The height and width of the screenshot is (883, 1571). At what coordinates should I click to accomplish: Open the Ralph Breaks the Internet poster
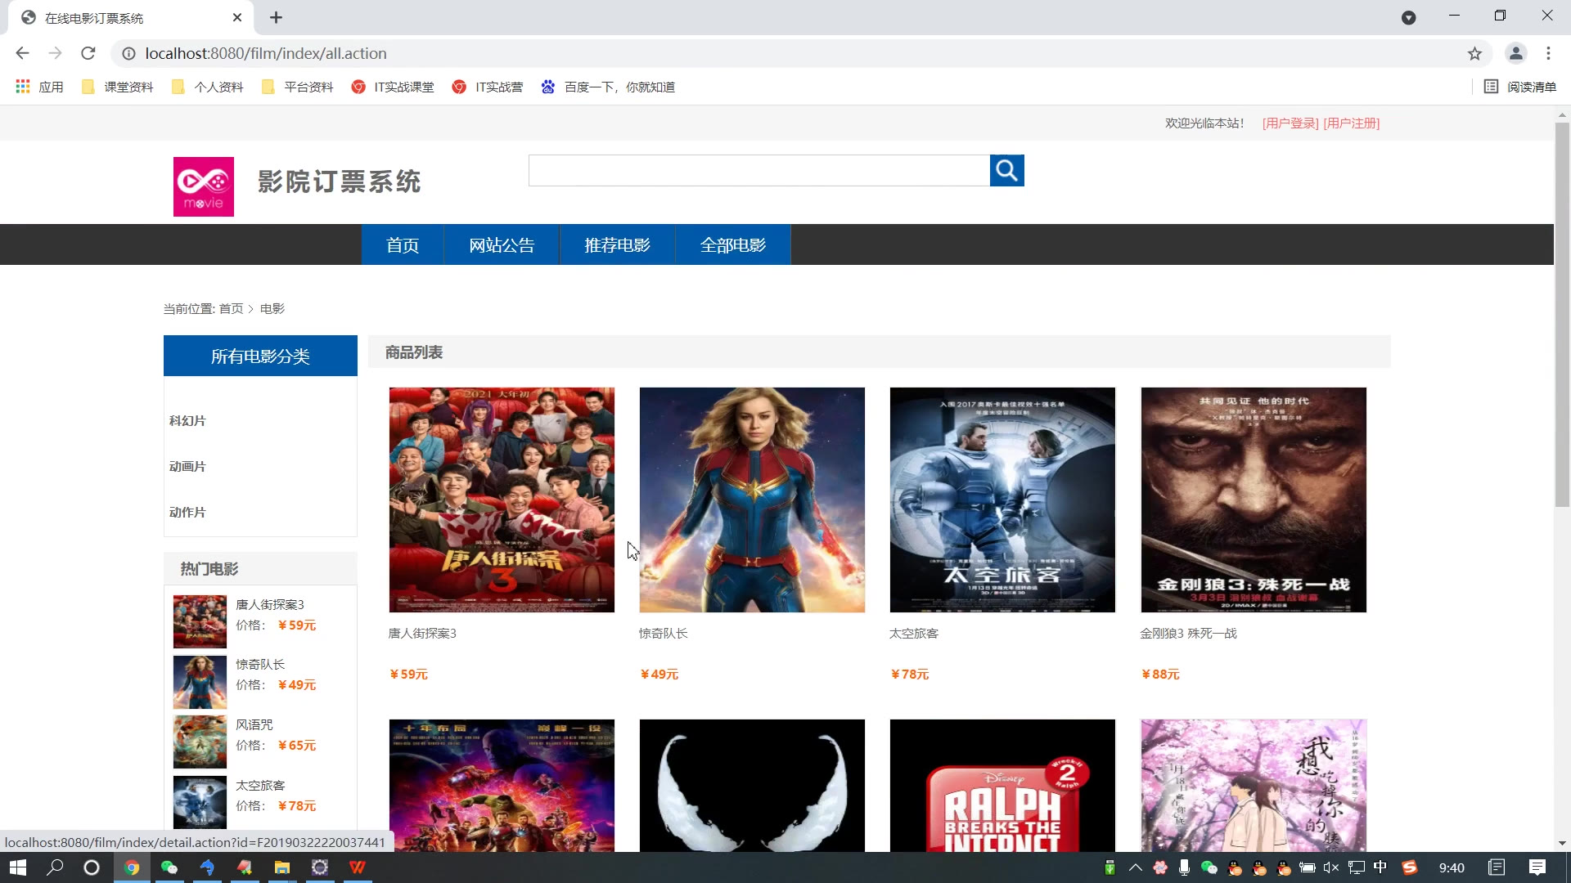[x=1002, y=786]
